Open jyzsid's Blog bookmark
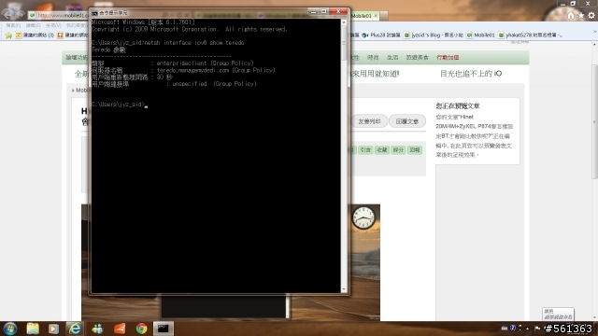The height and width of the screenshot is (336, 598). tap(434, 35)
